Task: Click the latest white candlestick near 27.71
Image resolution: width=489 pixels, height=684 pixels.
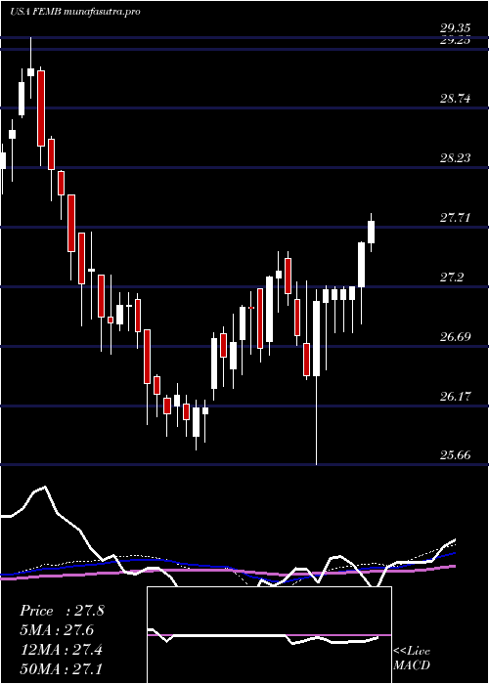Action: (x=371, y=233)
